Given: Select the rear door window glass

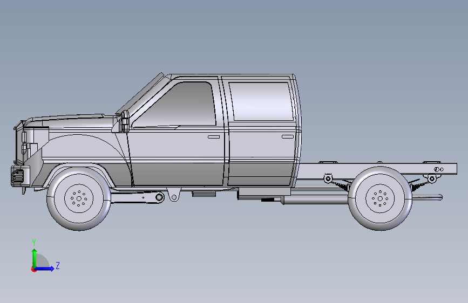Looking at the screenshot, I should tap(261, 101).
